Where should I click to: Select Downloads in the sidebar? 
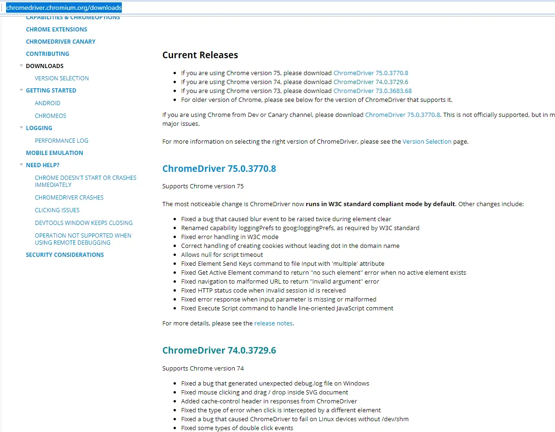(x=45, y=66)
